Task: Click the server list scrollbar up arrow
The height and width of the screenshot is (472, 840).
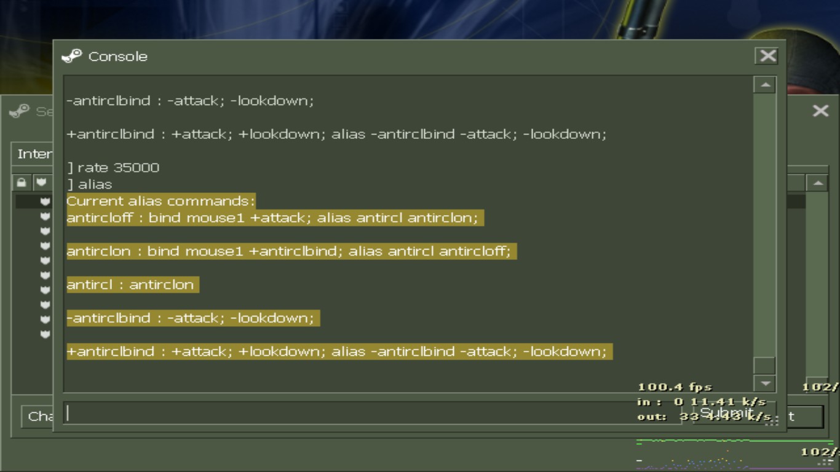Action: (817, 183)
